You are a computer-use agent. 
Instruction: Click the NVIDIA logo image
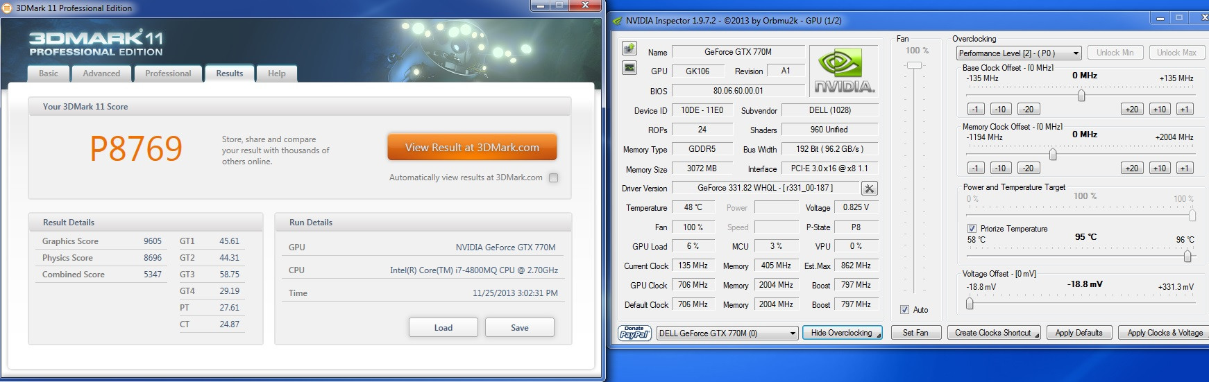click(x=844, y=71)
